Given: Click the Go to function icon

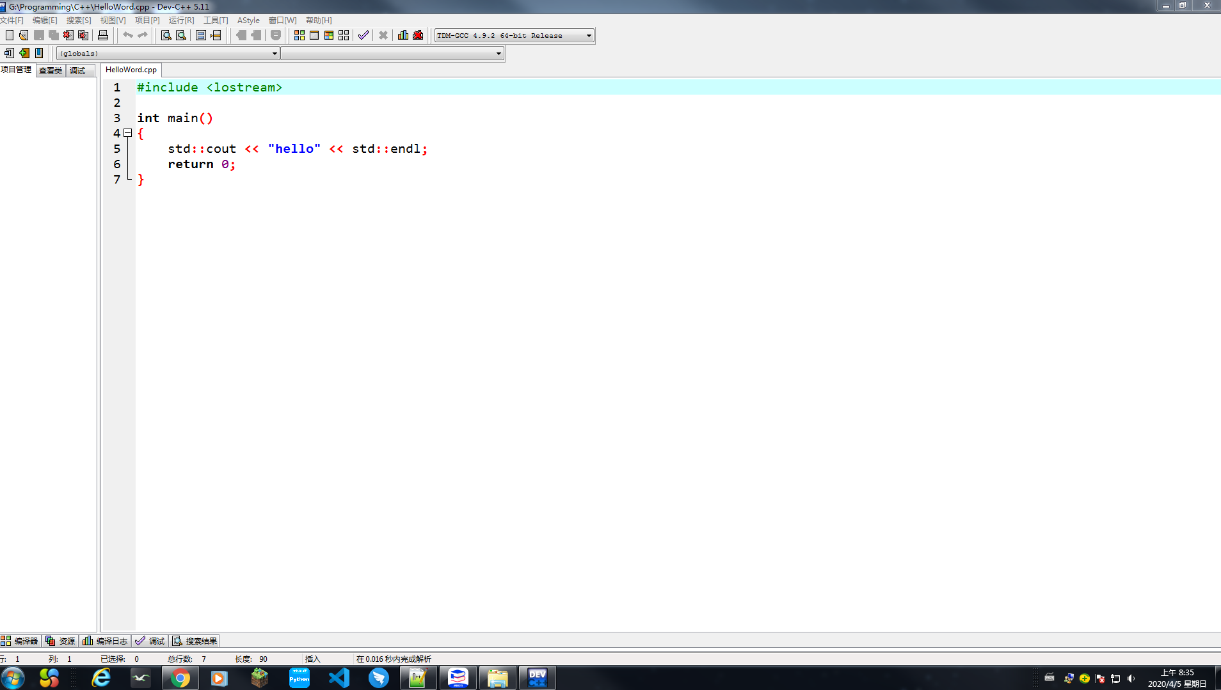Looking at the screenshot, I should point(201,35).
